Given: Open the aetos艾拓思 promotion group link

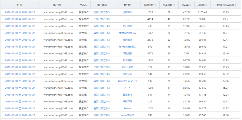Looking at the screenshot, I should coord(127,115).
